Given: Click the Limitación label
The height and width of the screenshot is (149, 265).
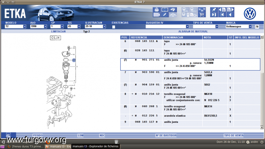Looking at the screenshot, I should (x=58, y=32).
